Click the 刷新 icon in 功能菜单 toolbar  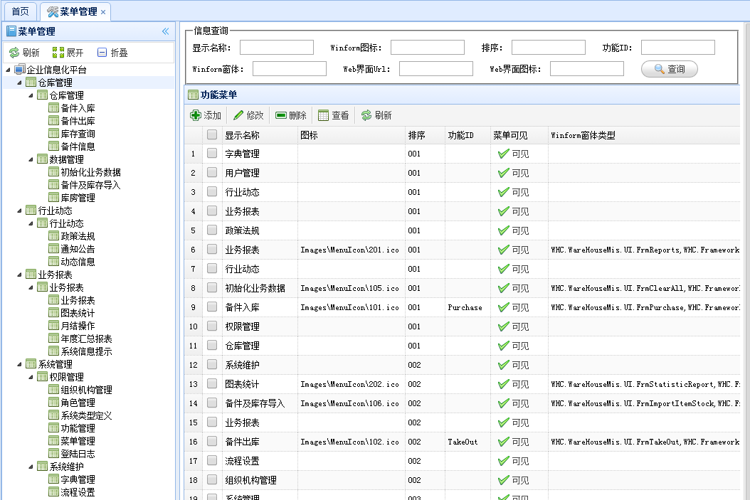click(366, 115)
